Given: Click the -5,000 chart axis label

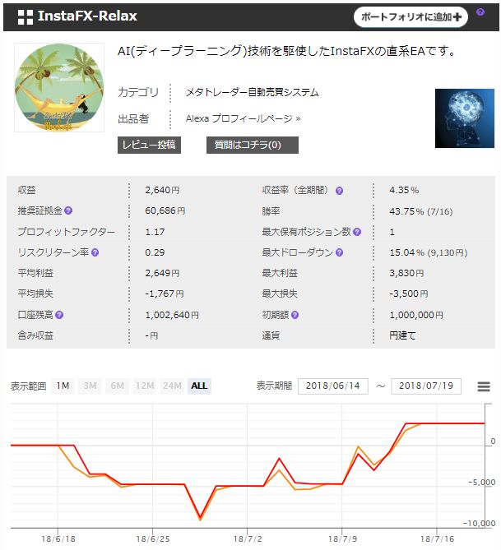Looking at the screenshot, I should (482, 483).
